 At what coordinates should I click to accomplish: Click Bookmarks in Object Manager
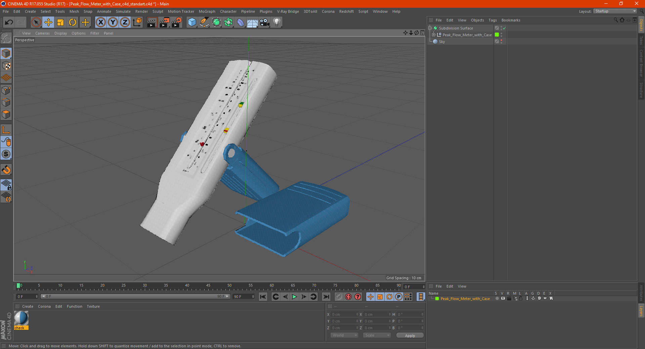pyautogui.click(x=511, y=20)
